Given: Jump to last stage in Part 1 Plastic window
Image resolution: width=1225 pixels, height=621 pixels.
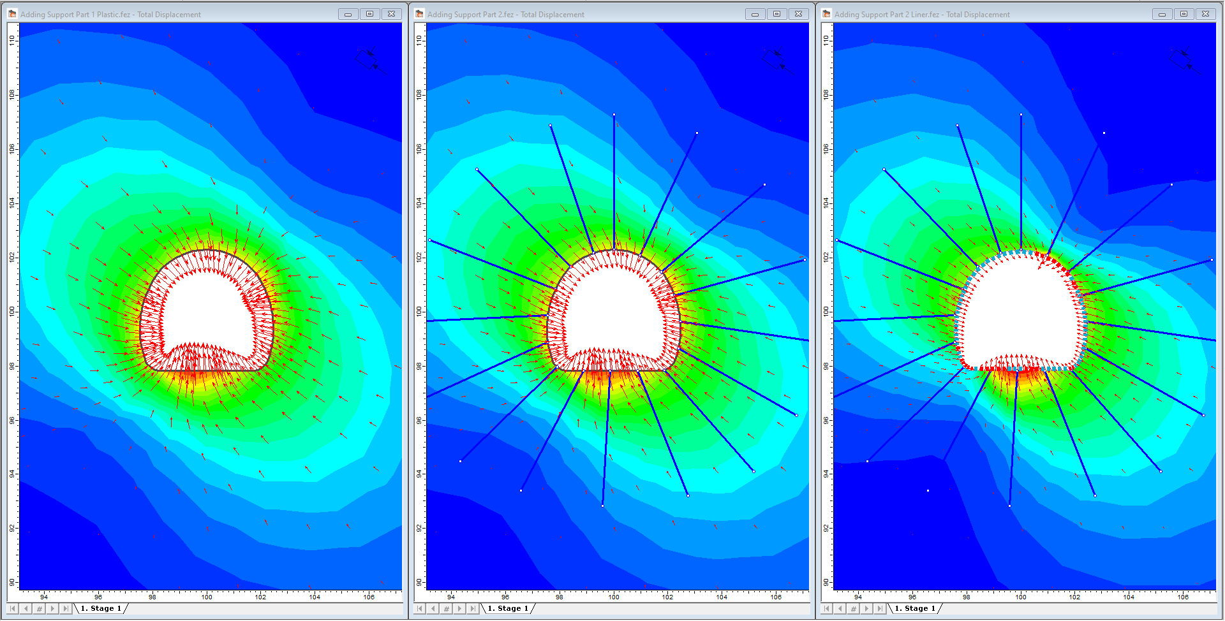Looking at the screenshot, I should click(x=66, y=609).
